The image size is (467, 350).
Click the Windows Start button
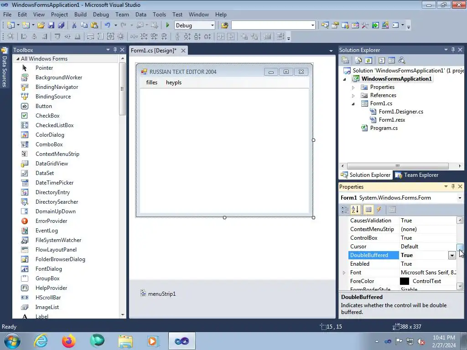coord(12,341)
